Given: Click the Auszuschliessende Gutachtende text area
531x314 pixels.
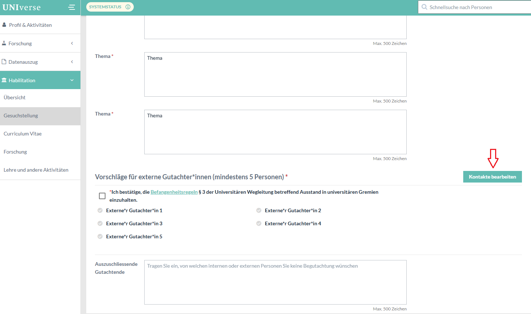Looking at the screenshot, I should [275, 282].
